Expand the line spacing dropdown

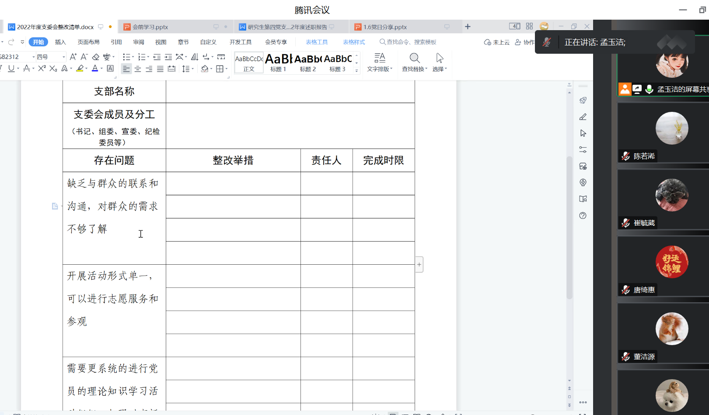tap(192, 69)
